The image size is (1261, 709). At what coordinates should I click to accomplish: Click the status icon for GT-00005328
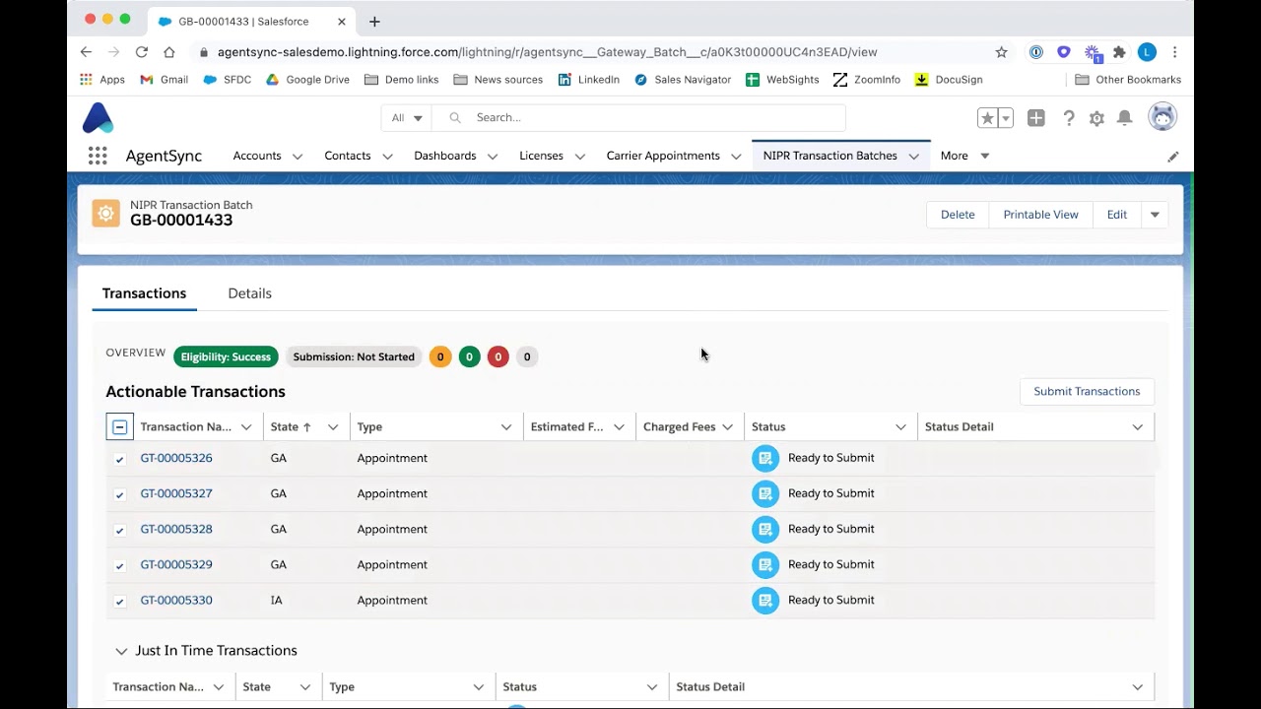click(x=765, y=529)
